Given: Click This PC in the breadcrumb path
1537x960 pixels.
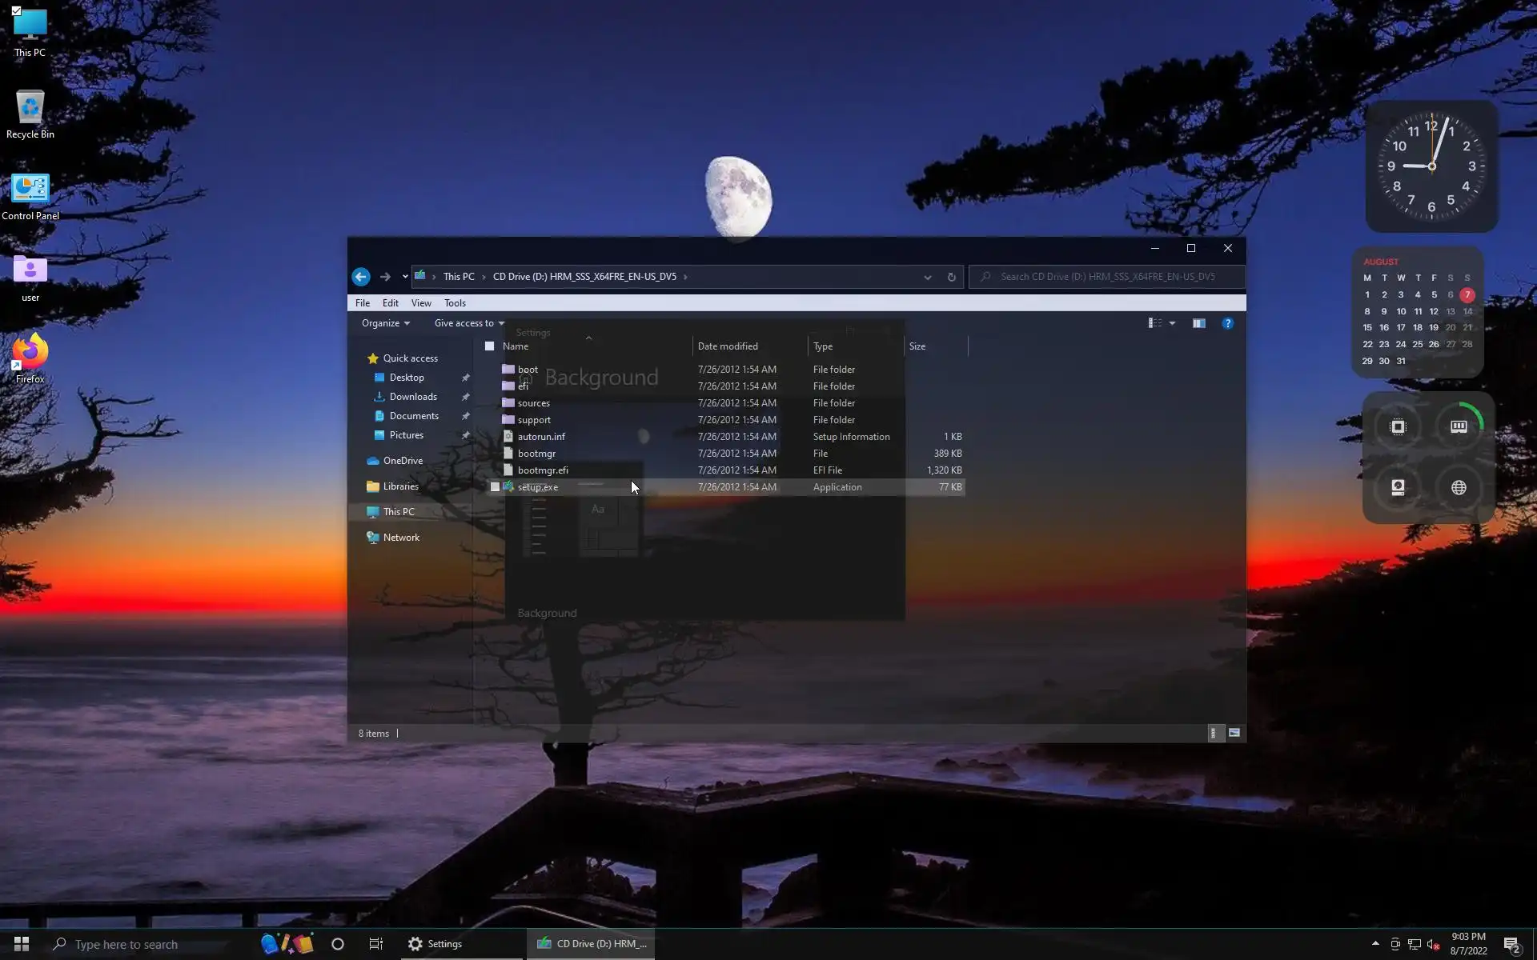Looking at the screenshot, I should [x=459, y=277].
